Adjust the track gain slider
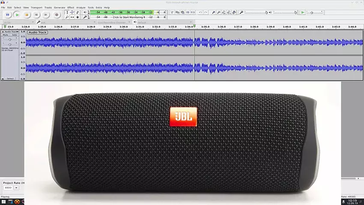Viewport: 364px width, 205px height. 10,39
